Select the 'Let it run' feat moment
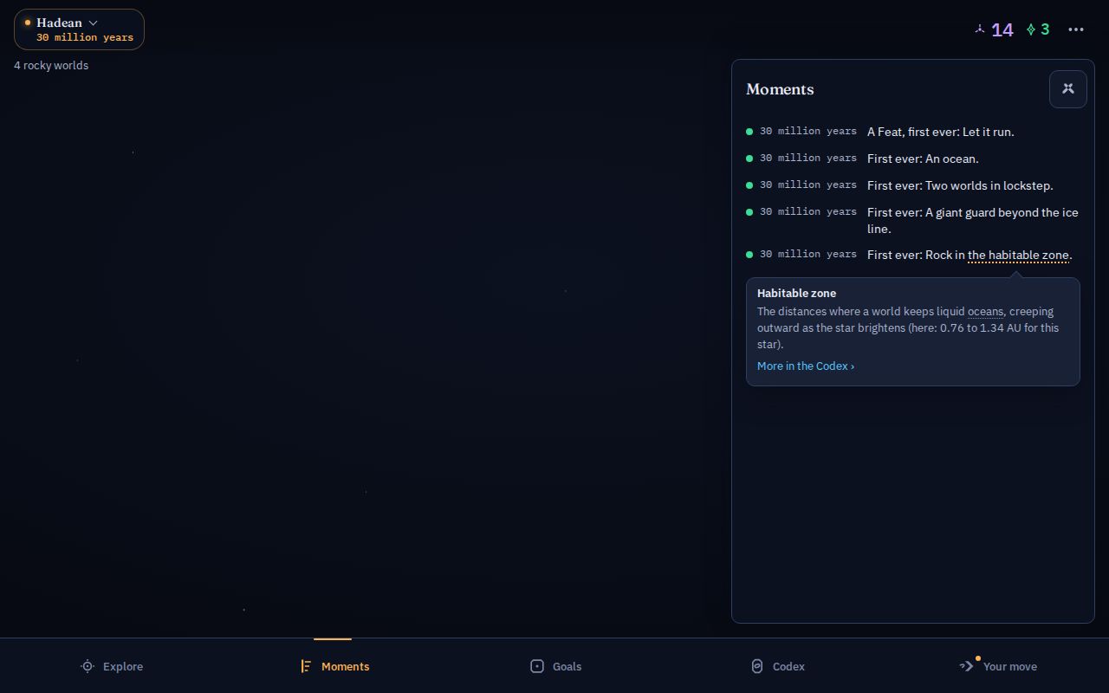Screen dimensions: 1109x693 pos(913,132)
